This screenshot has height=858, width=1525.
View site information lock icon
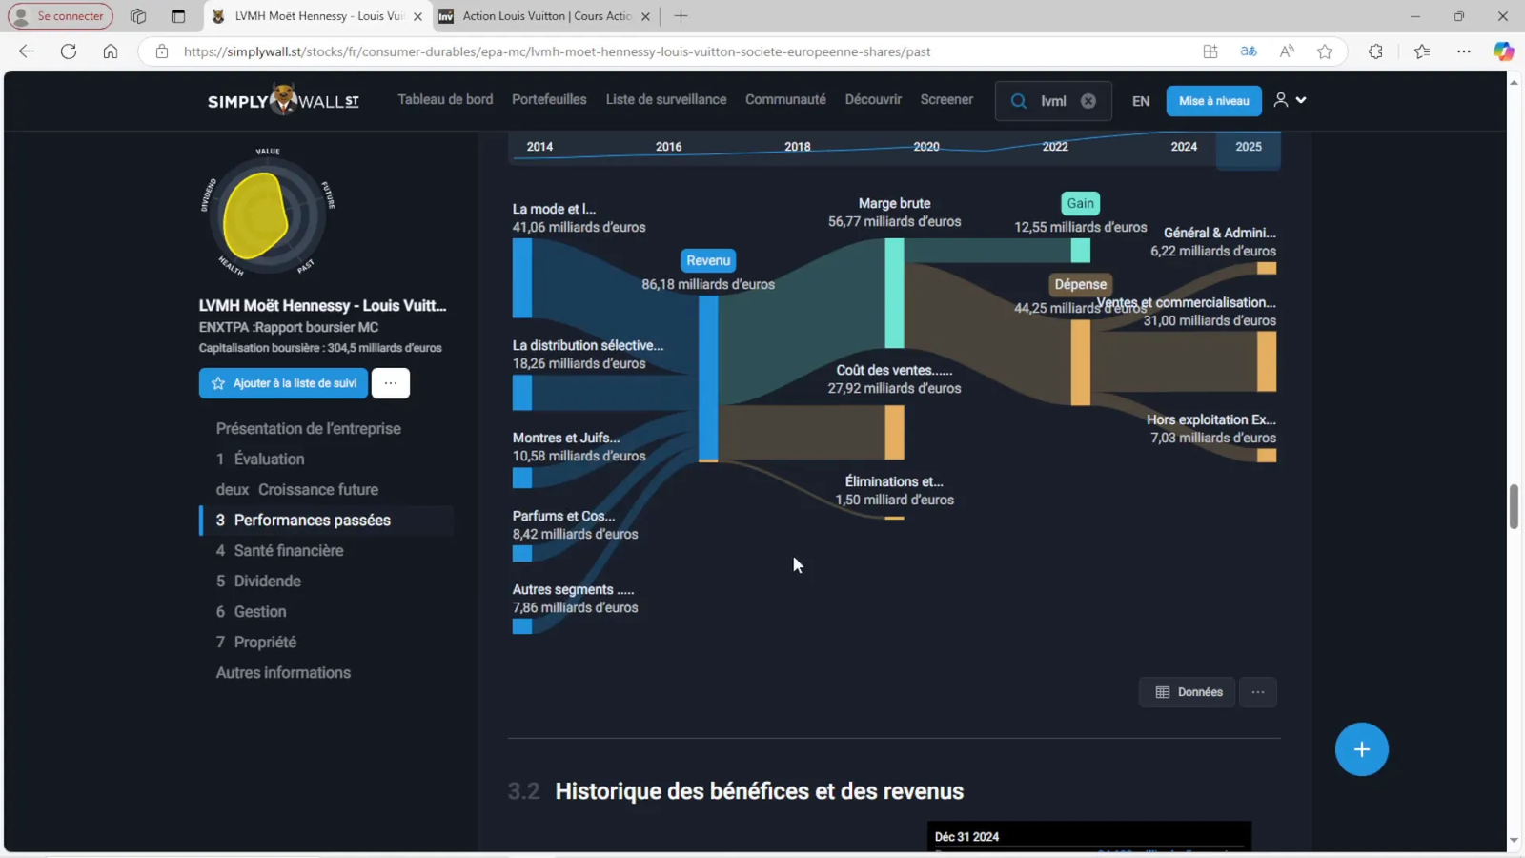(162, 51)
